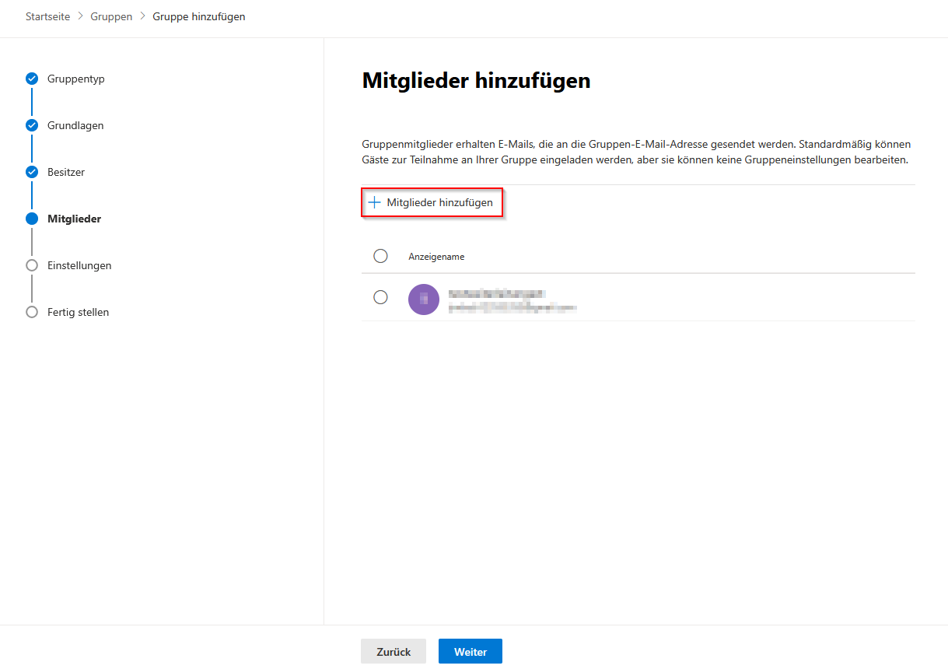This screenshot has height=669, width=948.
Task: Click the Gruppentyp completed step checkmark icon
Action: pyautogui.click(x=32, y=79)
